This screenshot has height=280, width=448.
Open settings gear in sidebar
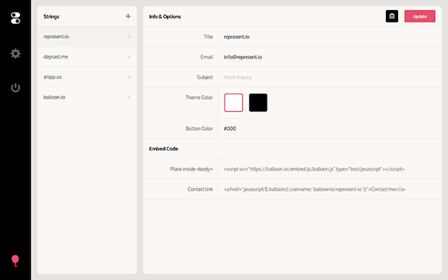(x=15, y=53)
